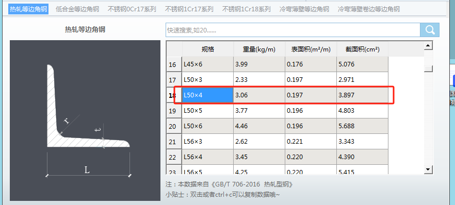Select the 不锈钢1Cr18系列 tab
Screen dimensions: 455x205
[247, 9]
